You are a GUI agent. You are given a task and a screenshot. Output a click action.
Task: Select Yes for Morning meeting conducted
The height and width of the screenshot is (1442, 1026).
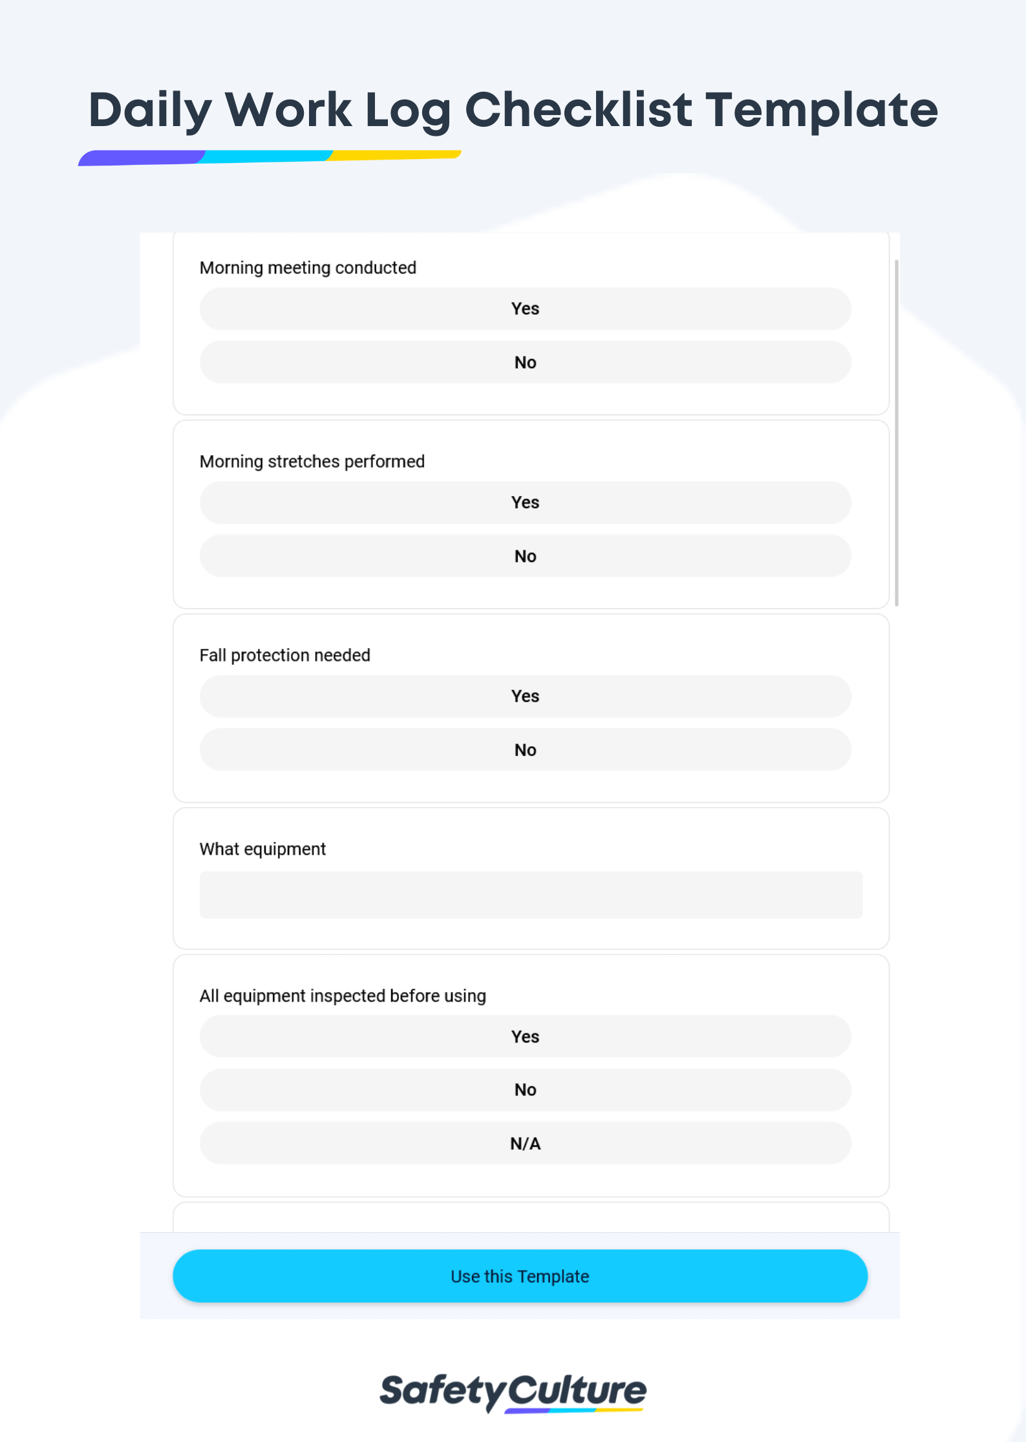point(525,309)
